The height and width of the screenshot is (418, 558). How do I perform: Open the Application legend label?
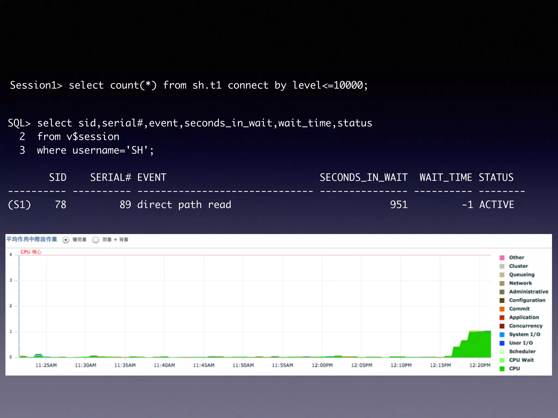point(524,317)
